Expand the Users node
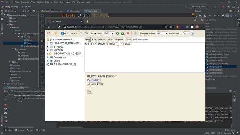Image resolution: width=240 pixels, height=135 pixels. point(48,61)
